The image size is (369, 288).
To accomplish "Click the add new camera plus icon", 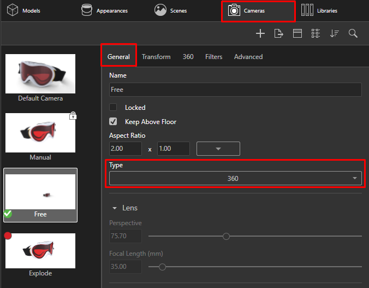I will (x=260, y=34).
